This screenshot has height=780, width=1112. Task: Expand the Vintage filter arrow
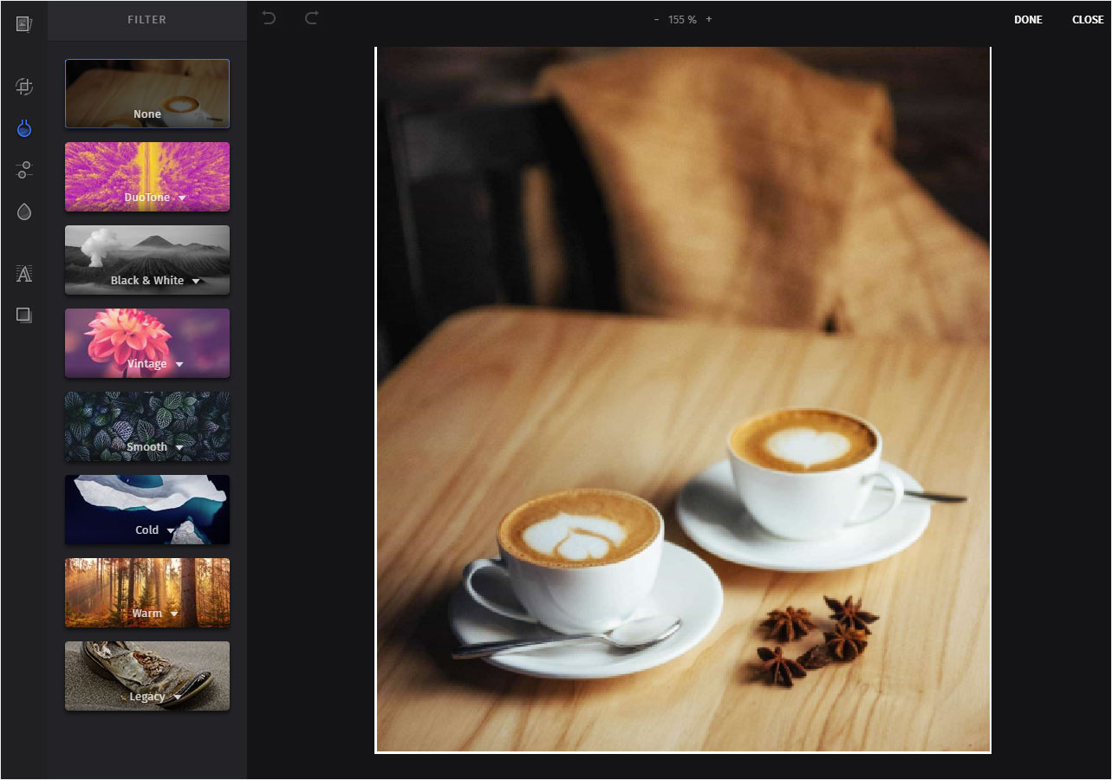tap(179, 365)
